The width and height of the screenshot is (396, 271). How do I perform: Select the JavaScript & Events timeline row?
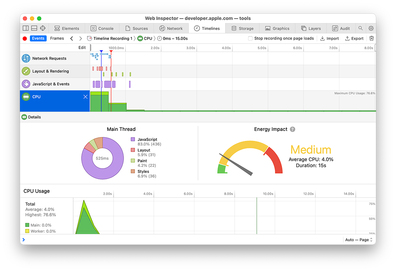click(51, 84)
